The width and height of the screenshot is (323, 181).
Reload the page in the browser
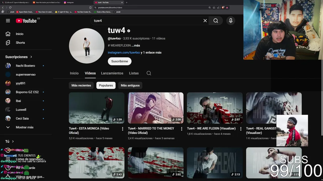[10, 8]
